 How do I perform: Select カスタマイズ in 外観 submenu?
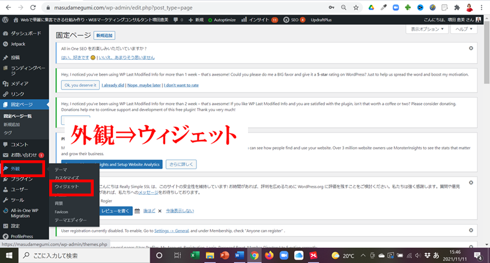(x=67, y=178)
